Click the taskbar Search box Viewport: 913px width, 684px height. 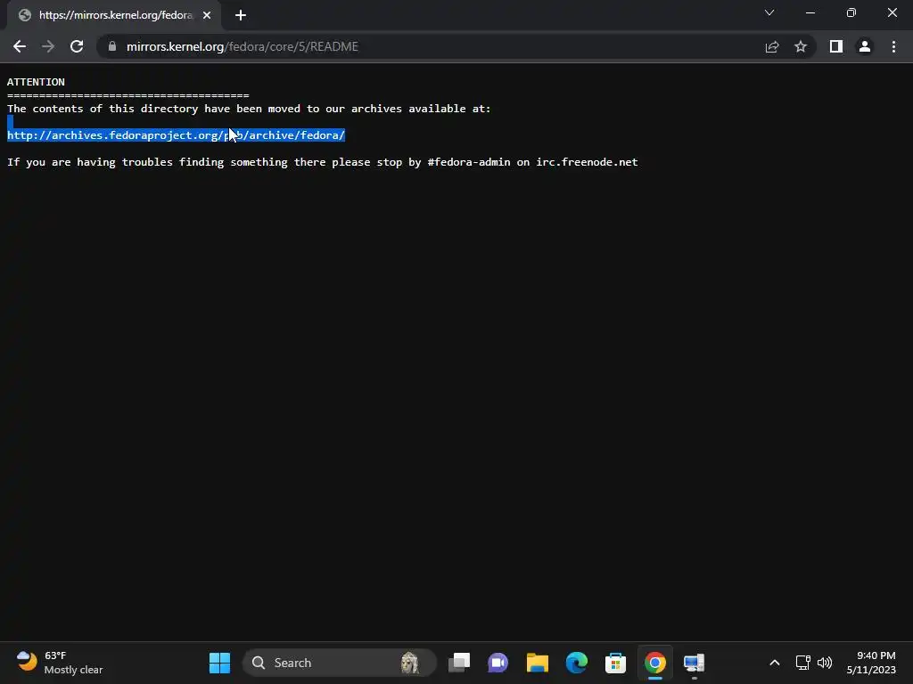pyautogui.click(x=340, y=663)
